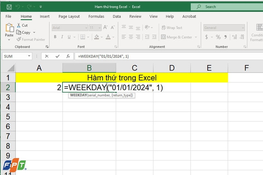The height and width of the screenshot is (175, 263).
Task: Click the Undo arrow icon
Action: click(18, 7)
